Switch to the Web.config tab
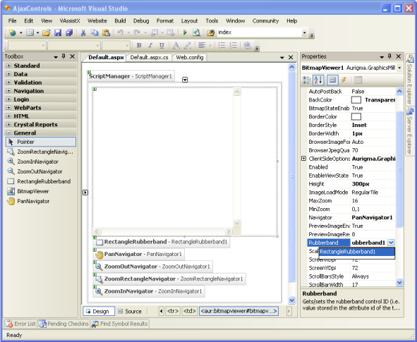The image size is (417, 342). [190, 57]
